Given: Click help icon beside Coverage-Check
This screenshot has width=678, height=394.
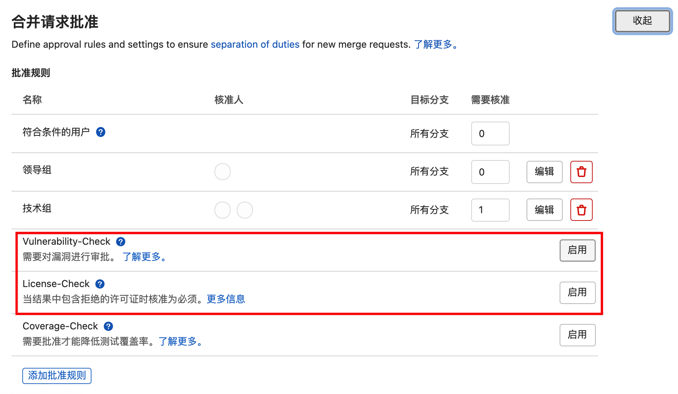Looking at the screenshot, I should click(108, 326).
